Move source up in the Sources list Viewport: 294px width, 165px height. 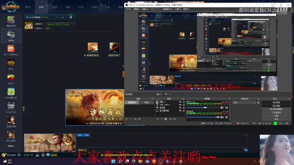click(171, 119)
